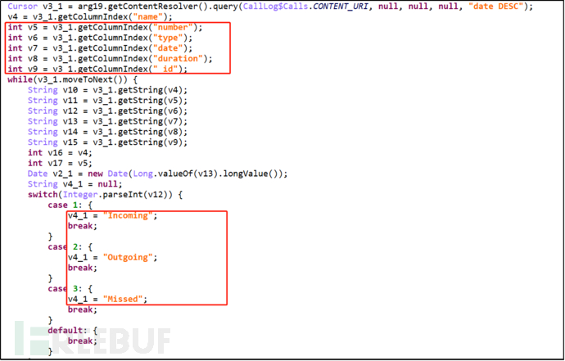The image size is (565, 361).
Task: Select the CONTENT_URI constant in first line
Action: click(342, 6)
